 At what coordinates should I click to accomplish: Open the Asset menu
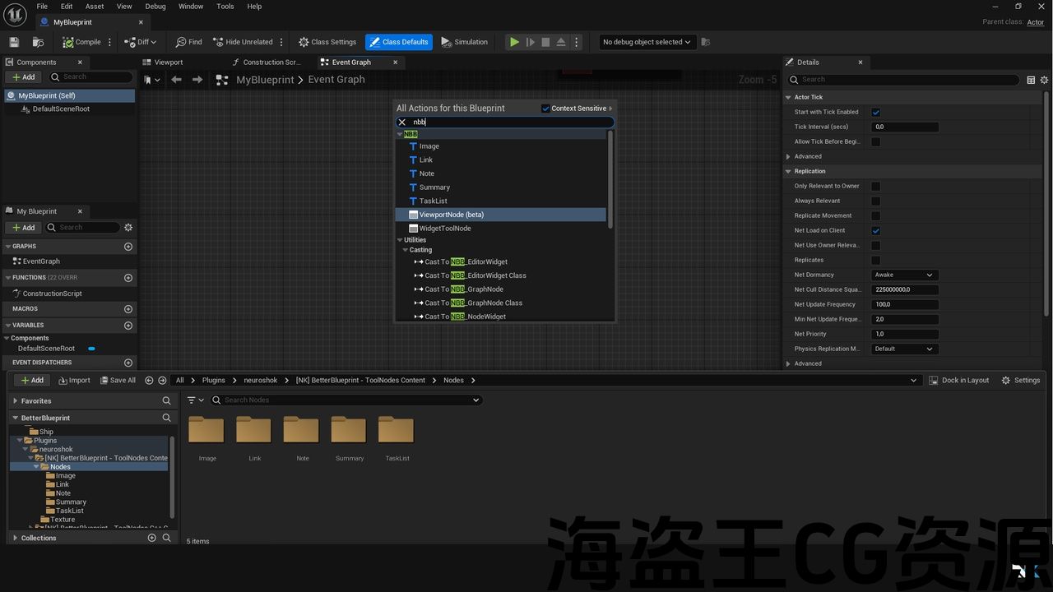tap(95, 7)
